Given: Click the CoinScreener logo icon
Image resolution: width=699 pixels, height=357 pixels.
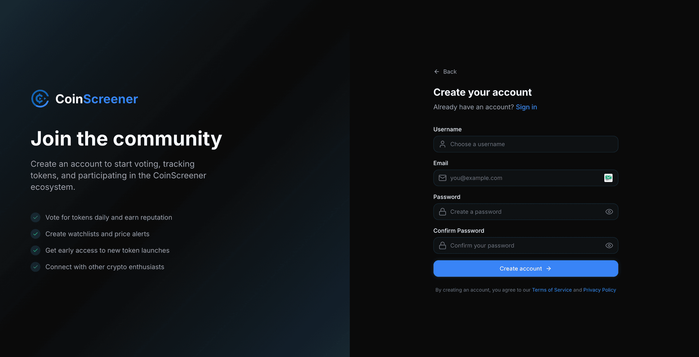Looking at the screenshot, I should (x=40, y=99).
